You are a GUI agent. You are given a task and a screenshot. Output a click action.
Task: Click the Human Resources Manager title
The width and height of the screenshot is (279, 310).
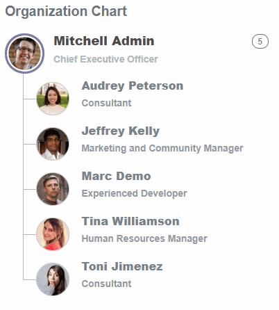click(x=144, y=238)
